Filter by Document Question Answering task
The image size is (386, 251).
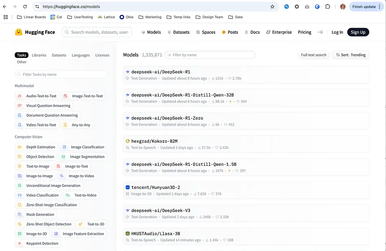coord(48,115)
